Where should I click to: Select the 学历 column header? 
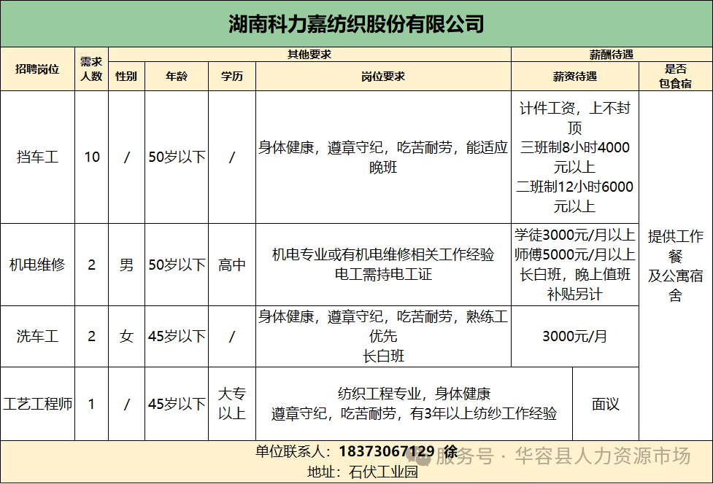pyautogui.click(x=232, y=77)
